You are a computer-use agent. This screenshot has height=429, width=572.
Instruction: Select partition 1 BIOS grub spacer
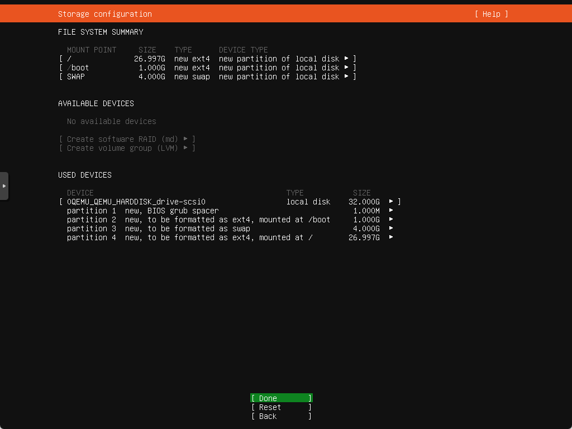142,211
